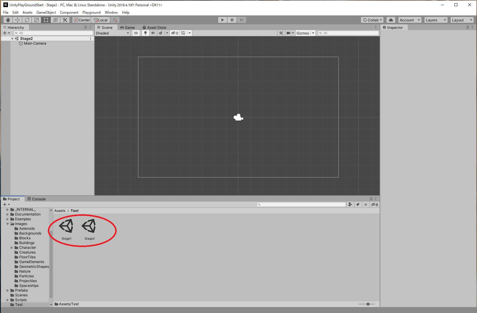This screenshot has width=477, height=313.
Task: Open the Window menu
Action: point(111,12)
